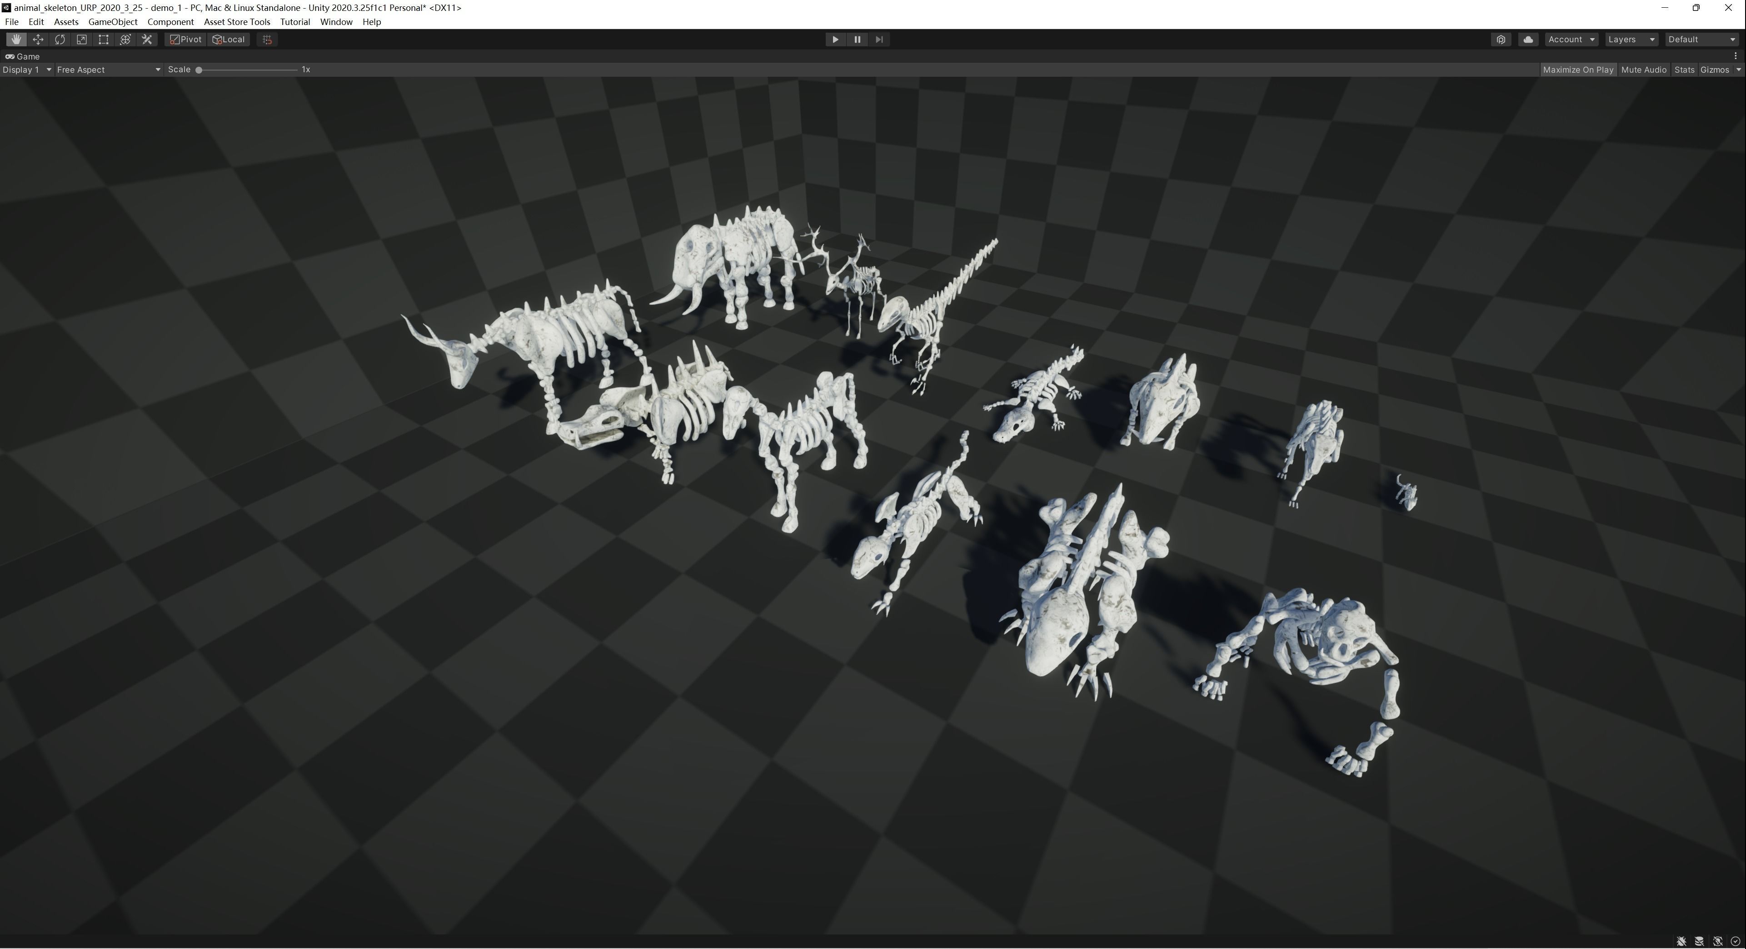Close the Unity editor window
1746x949 pixels.
point(1728,7)
